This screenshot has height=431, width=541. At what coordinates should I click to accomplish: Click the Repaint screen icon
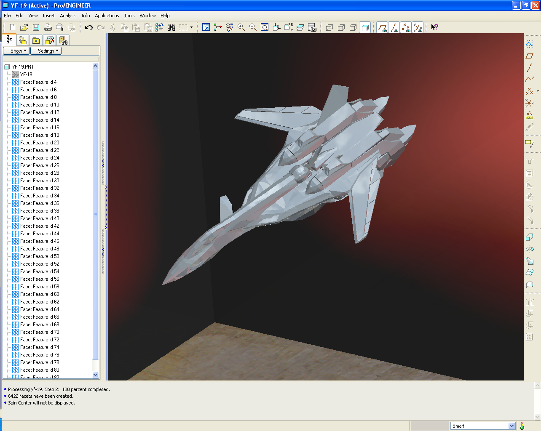(206, 27)
